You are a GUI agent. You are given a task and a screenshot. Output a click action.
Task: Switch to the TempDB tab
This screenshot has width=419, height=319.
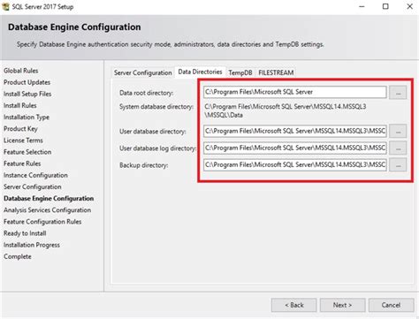pyautogui.click(x=240, y=72)
